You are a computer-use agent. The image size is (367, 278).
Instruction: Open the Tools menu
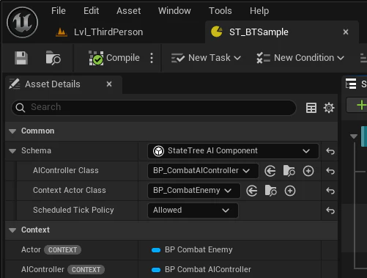[220, 11]
